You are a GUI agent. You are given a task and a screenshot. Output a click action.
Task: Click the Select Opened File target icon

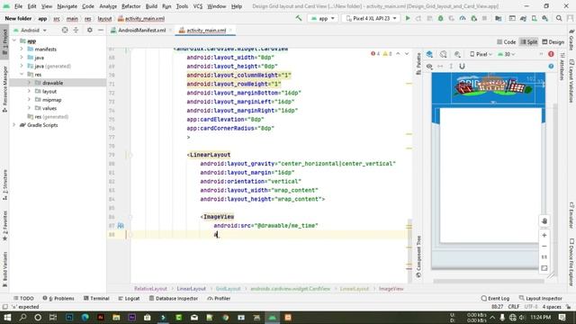[x=65, y=30]
